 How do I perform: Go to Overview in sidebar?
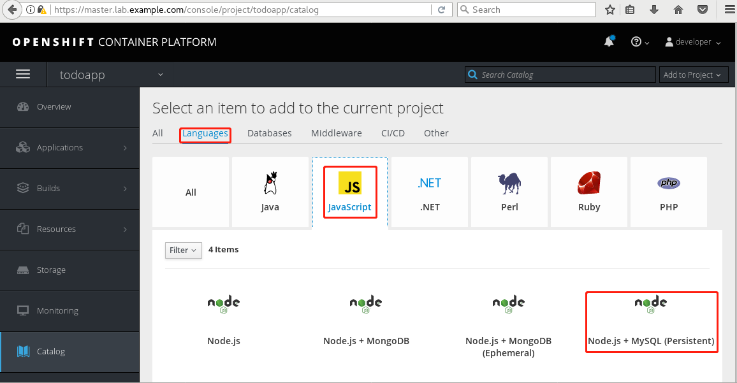tap(69, 107)
